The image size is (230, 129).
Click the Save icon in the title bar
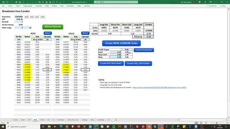pyautogui.click(x=3, y=2)
